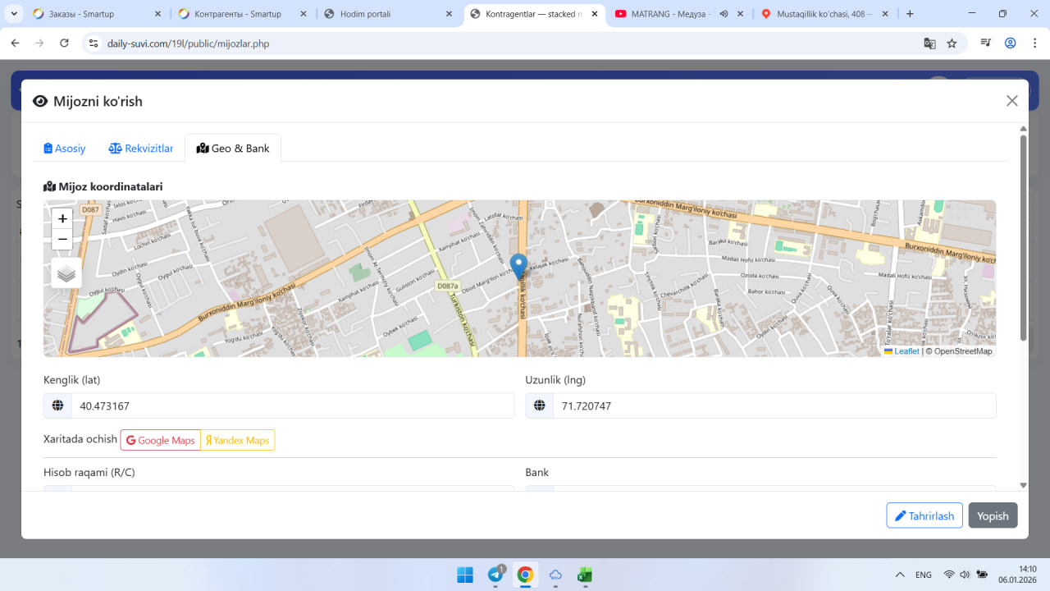Open location in Yandex Maps

(238, 440)
